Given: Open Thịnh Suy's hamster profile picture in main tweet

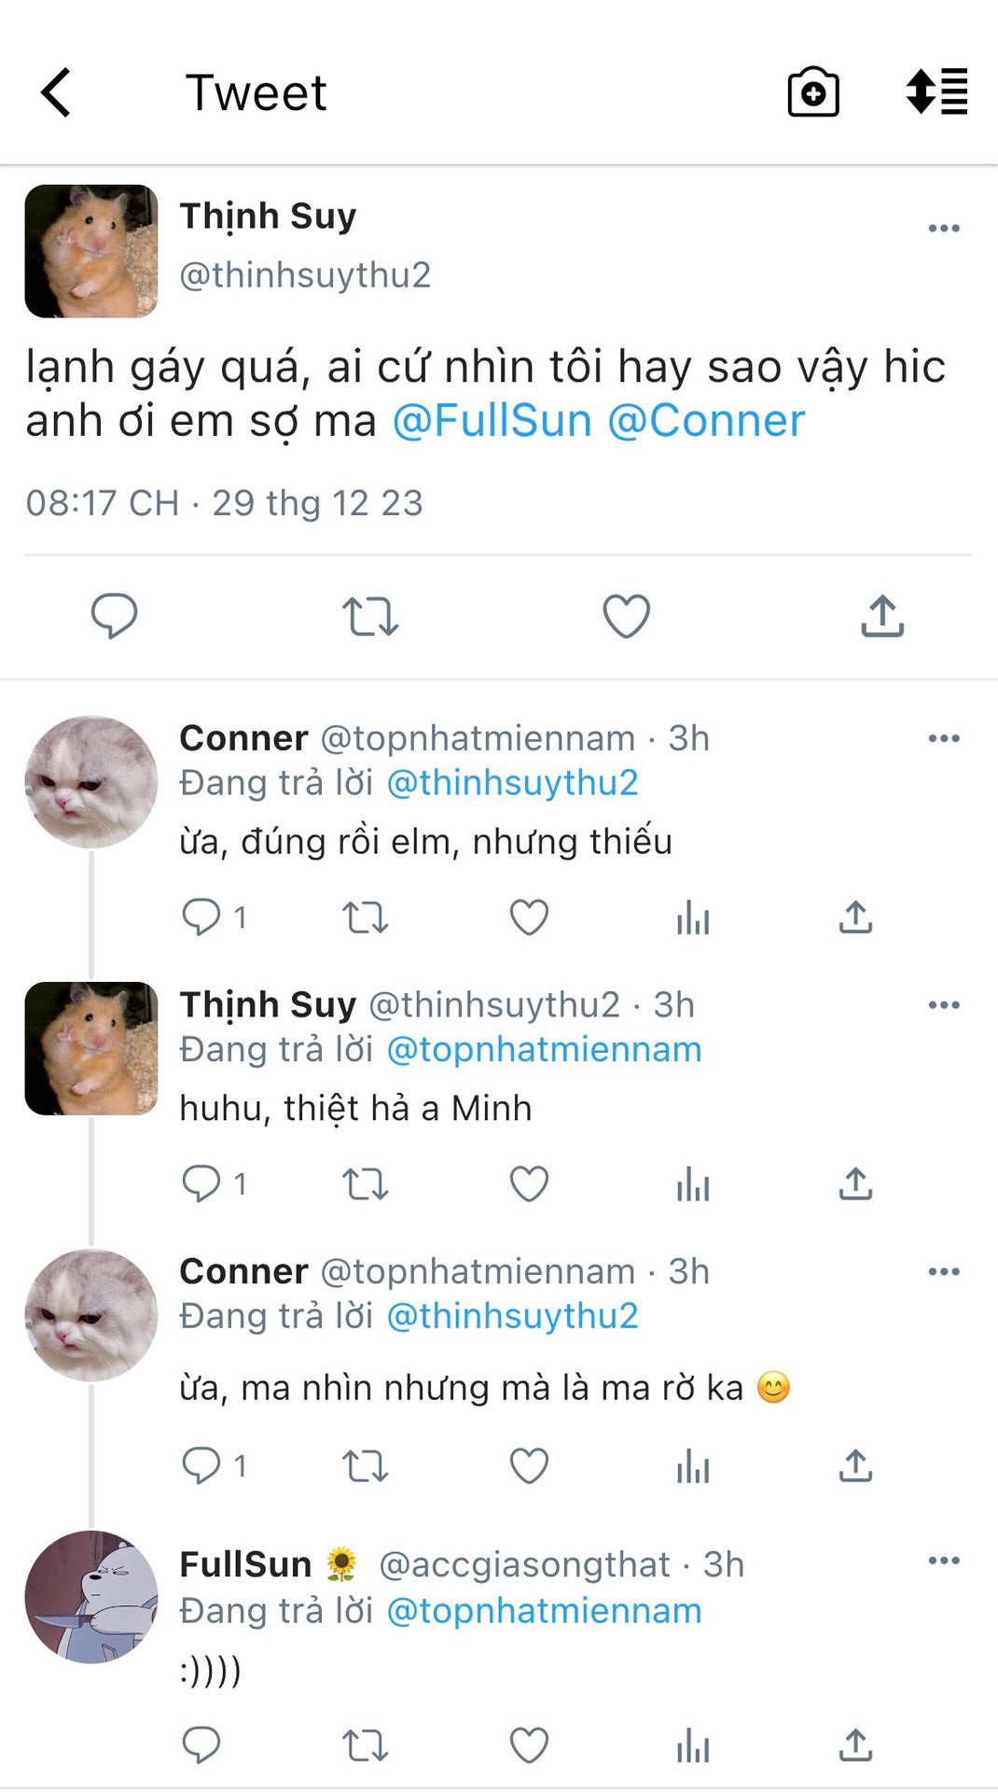Looking at the screenshot, I should coord(91,251).
